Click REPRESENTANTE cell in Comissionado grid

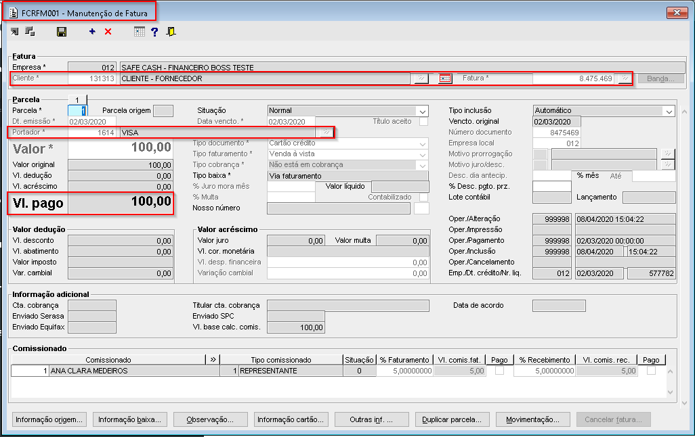291,371
